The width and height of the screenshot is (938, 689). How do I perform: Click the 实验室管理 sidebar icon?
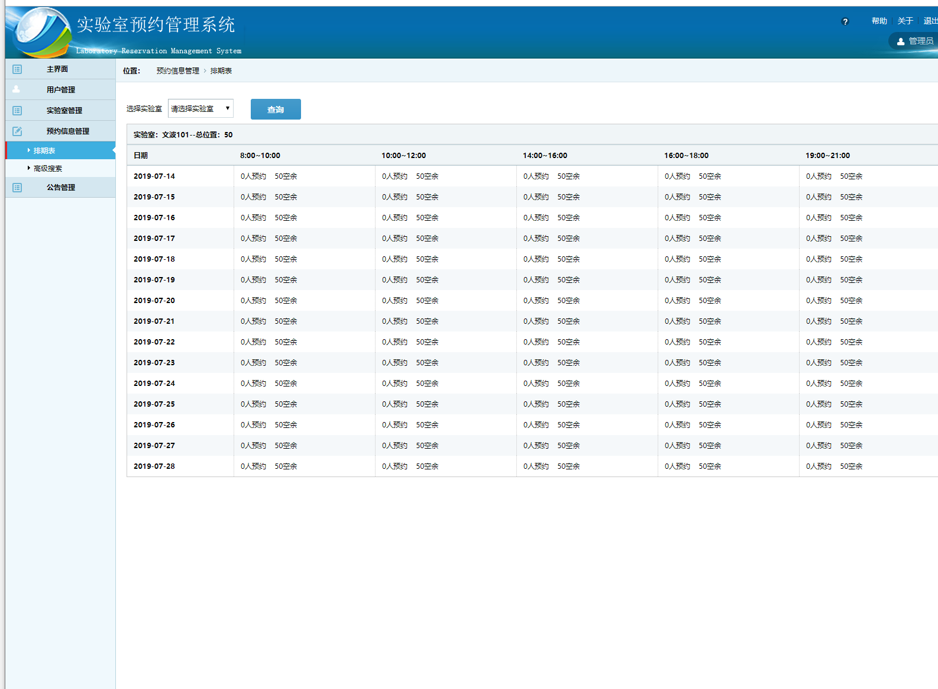click(x=17, y=111)
